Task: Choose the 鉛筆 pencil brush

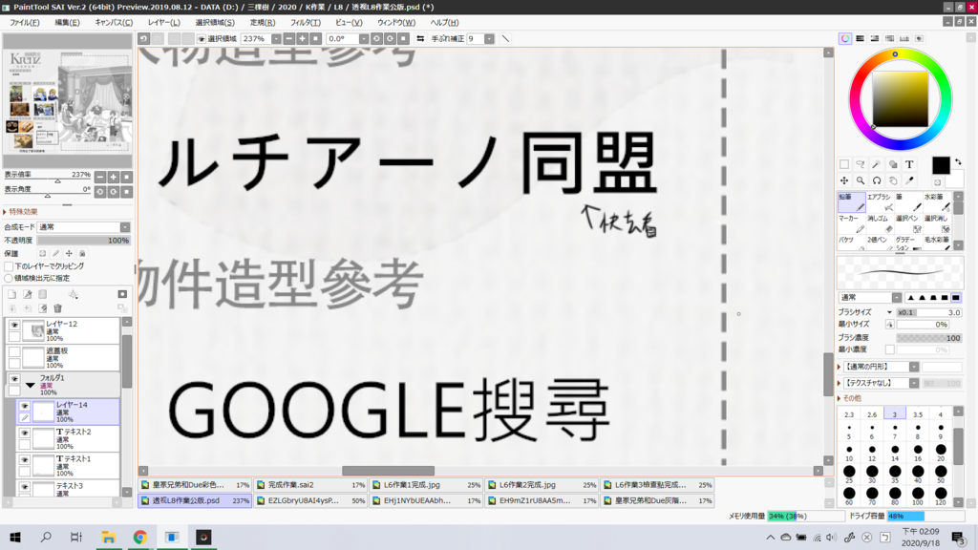Action: click(x=851, y=202)
